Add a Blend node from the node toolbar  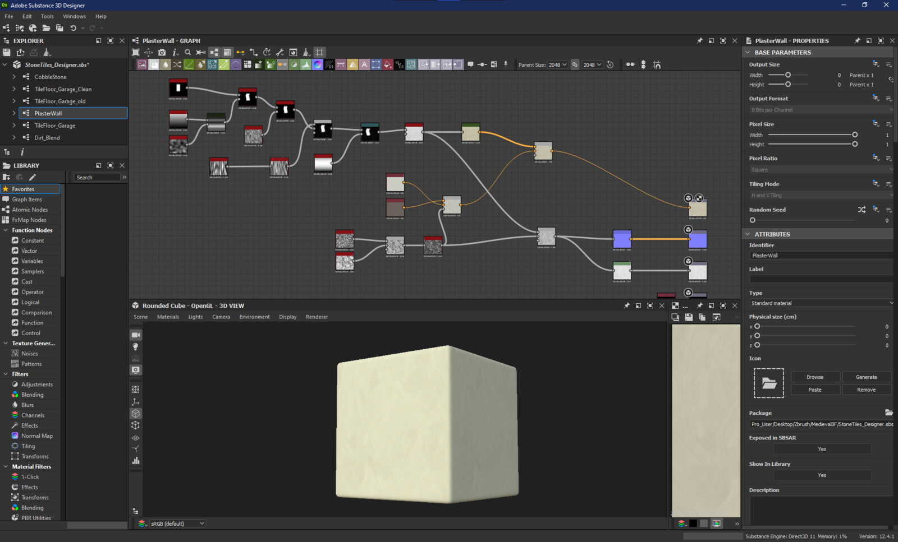click(x=154, y=64)
